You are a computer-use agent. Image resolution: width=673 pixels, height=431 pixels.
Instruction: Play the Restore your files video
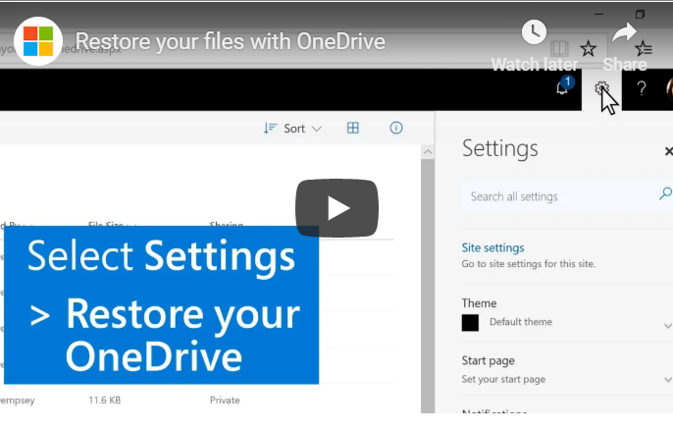click(x=336, y=208)
